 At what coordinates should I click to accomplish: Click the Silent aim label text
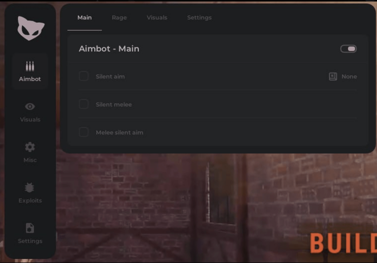110,76
